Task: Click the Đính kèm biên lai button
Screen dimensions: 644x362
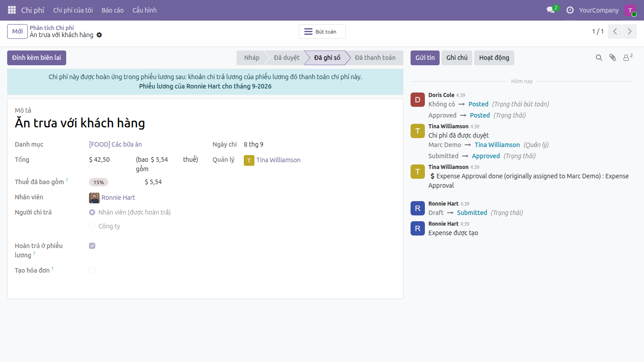Action: (x=37, y=58)
